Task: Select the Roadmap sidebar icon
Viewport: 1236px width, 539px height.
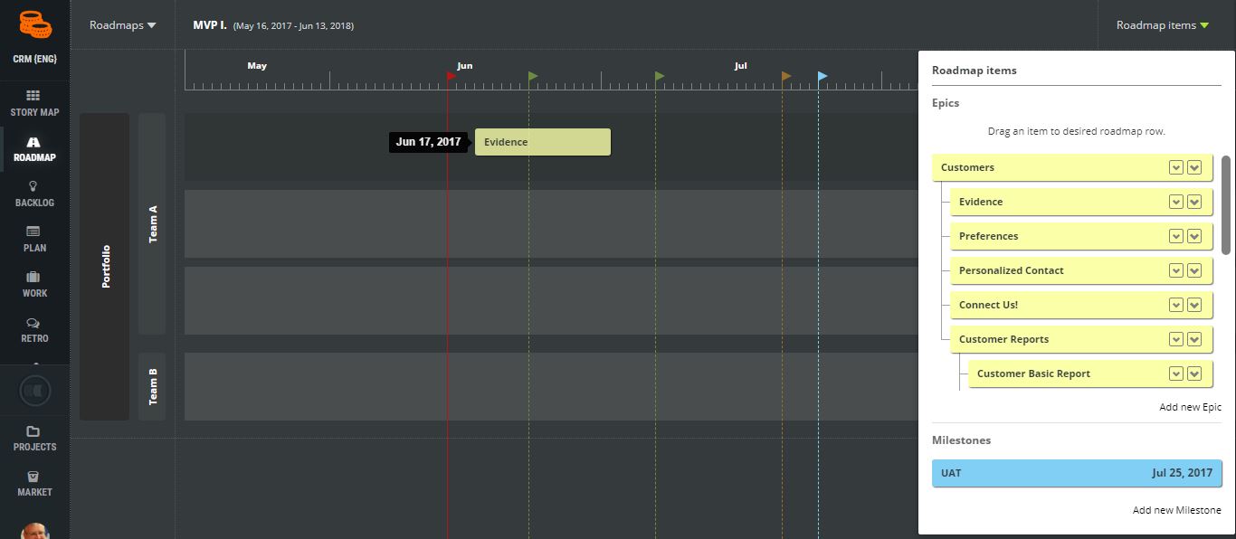Action: [33, 142]
